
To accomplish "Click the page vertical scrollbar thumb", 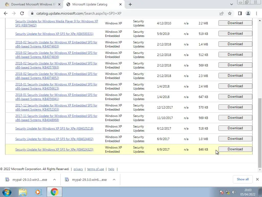I will [x=260, y=133].
